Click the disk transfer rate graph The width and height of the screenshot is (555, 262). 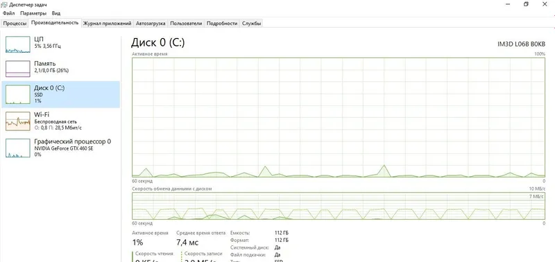[339, 206]
